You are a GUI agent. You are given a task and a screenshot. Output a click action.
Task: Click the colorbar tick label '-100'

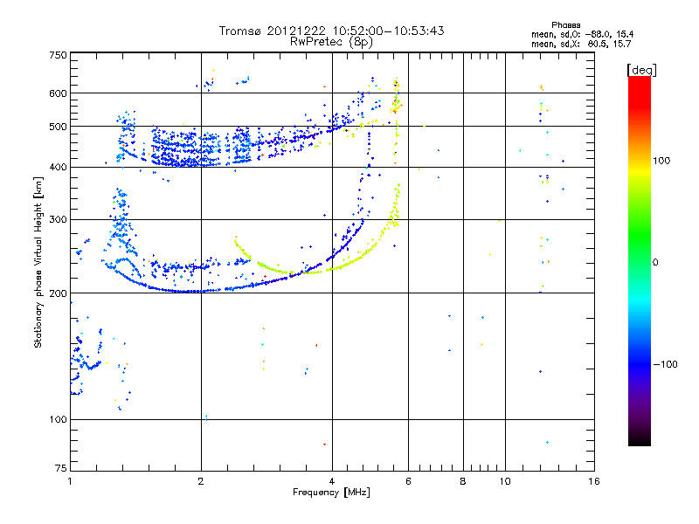(665, 364)
